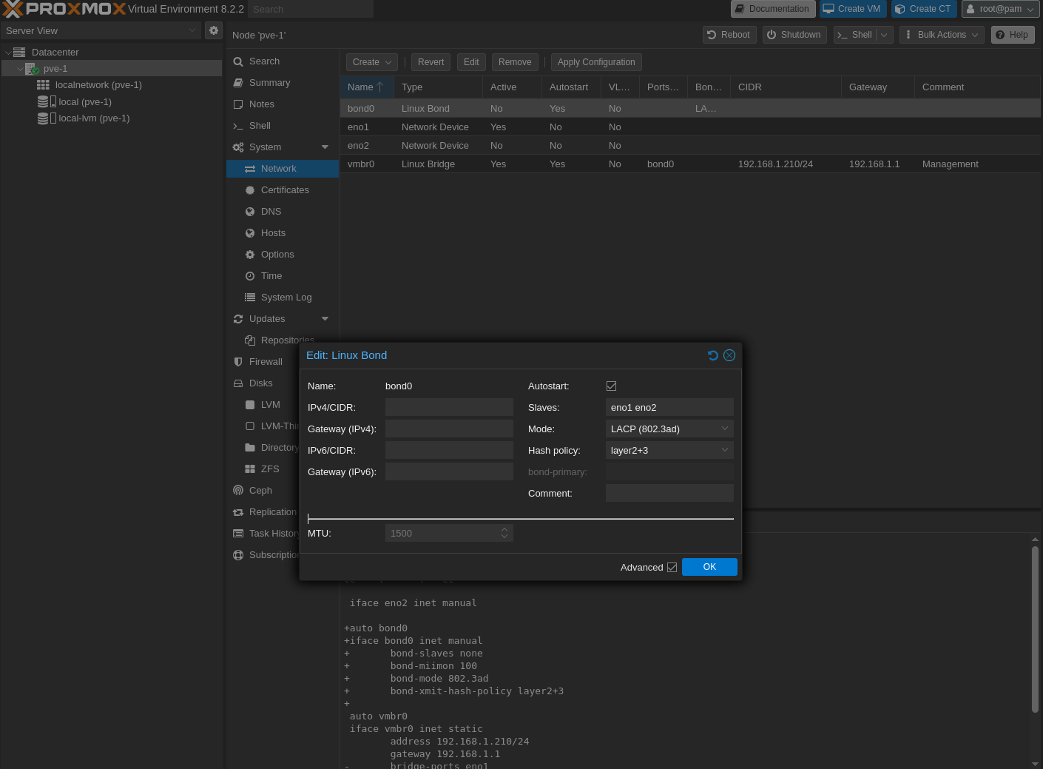Viewport: 1043px width, 769px height.
Task: Click the Firewall shield icon
Action: (238, 362)
